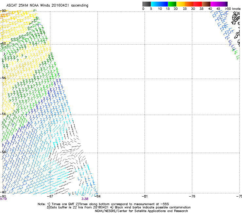Click the ASCAT 25KM NOAA Winds title

pyautogui.click(x=47, y=6)
